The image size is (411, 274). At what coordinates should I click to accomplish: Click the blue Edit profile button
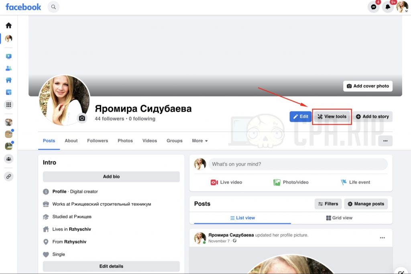[x=300, y=117]
